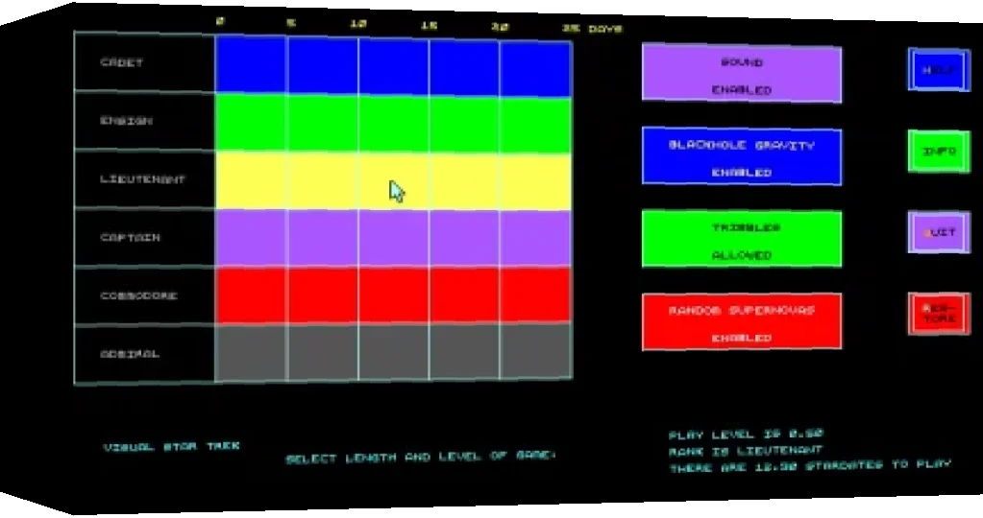
Task: Select Cadet level, 15 to 20 days cell
Action: pyautogui.click(x=464, y=68)
